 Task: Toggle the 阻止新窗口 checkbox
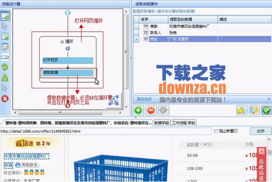[216, 131]
